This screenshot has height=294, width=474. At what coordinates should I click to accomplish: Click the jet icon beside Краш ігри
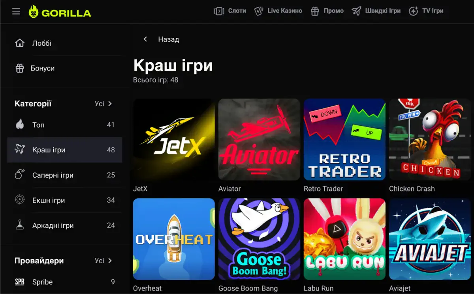tap(20, 150)
